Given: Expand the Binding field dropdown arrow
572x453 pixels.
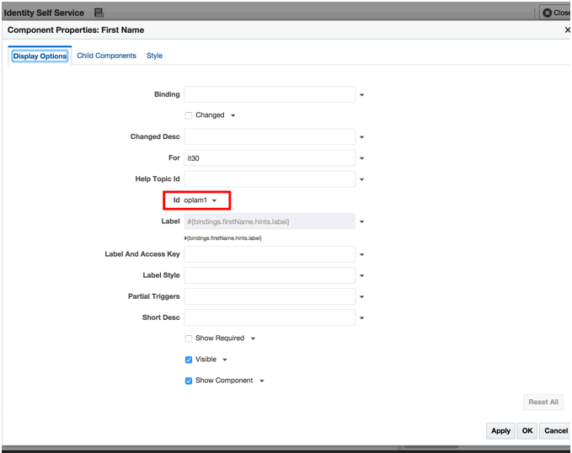Looking at the screenshot, I should 362,95.
